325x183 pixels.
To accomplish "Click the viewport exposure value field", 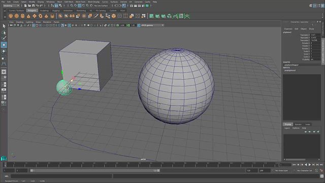I will [x=122, y=25].
